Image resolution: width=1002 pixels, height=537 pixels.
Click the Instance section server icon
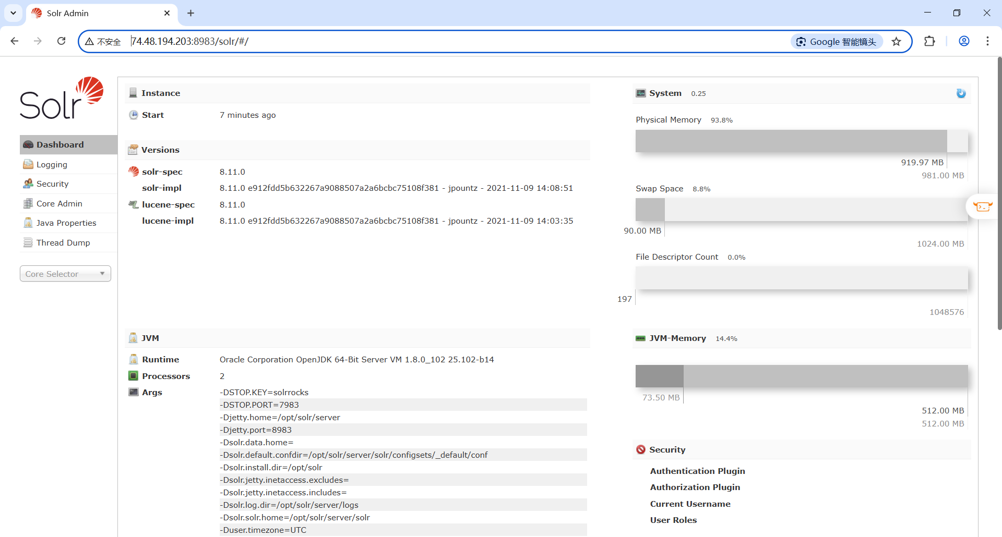click(133, 93)
